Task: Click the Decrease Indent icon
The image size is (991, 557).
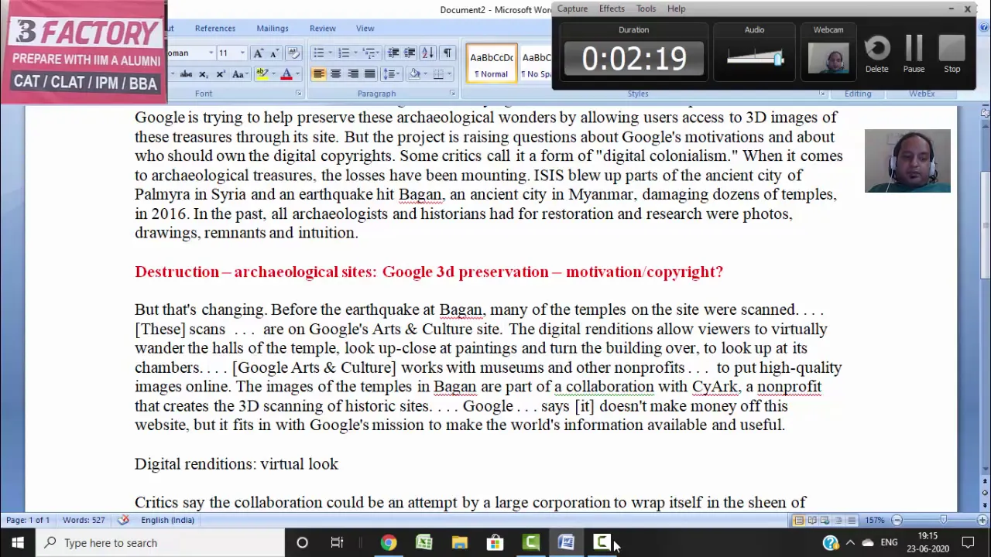Action: pyautogui.click(x=393, y=53)
